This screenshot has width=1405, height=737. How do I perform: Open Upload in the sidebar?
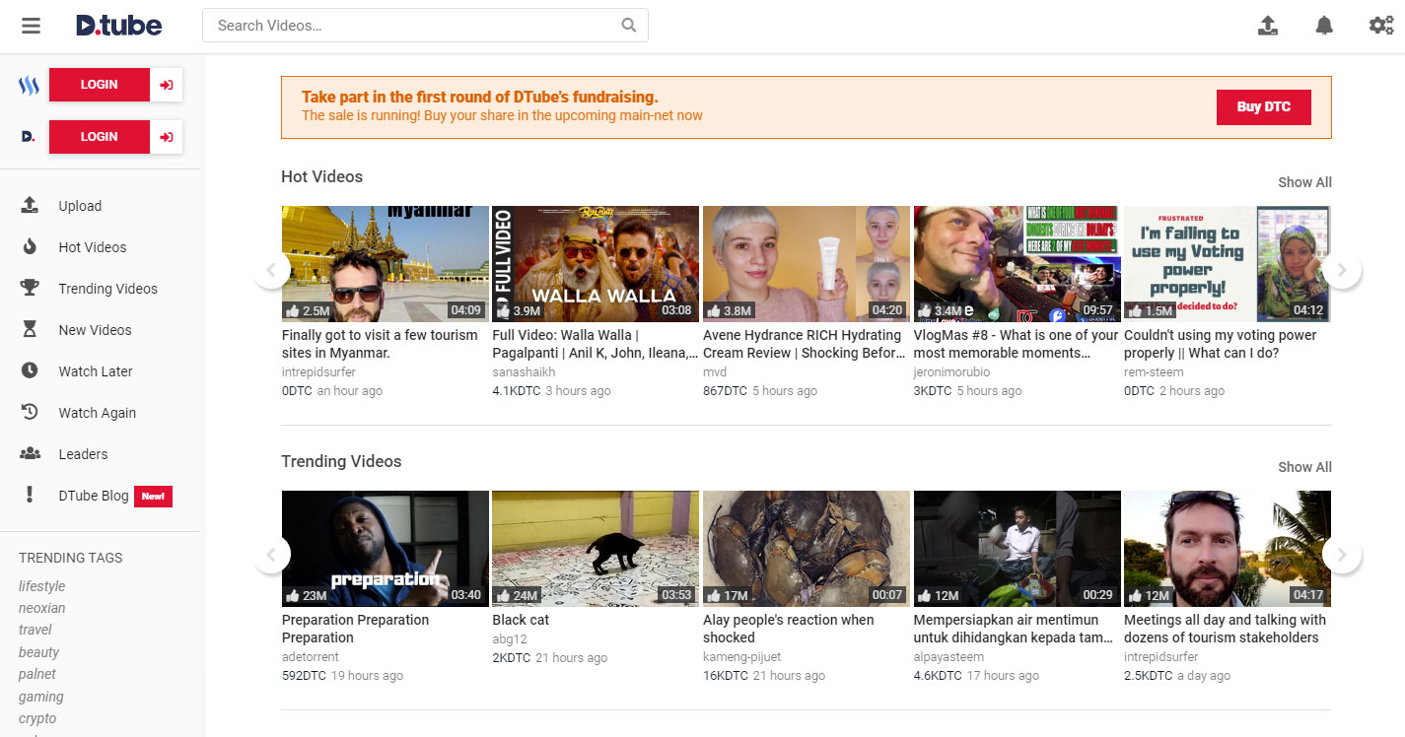80,206
